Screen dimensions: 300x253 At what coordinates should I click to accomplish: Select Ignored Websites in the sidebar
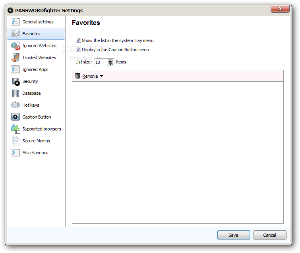click(x=39, y=46)
